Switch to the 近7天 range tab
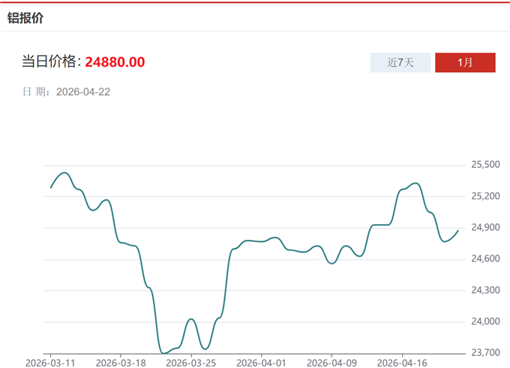Image resolution: width=510 pixels, height=368 pixels. [400, 62]
